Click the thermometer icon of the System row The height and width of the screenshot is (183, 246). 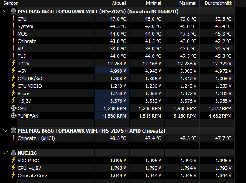(x=14, y=26)
